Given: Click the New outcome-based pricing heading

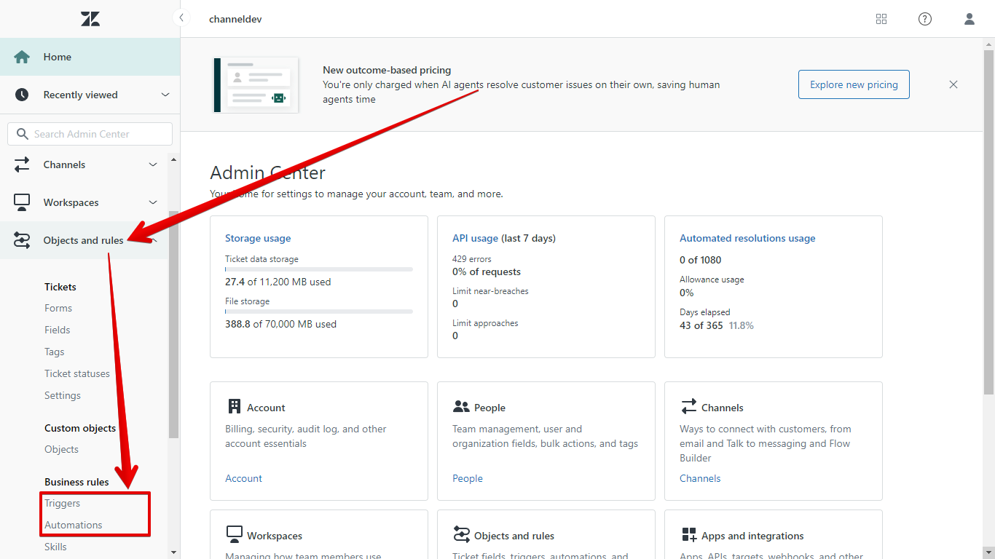Looking at the screenshot, I should tap(387, 70).
